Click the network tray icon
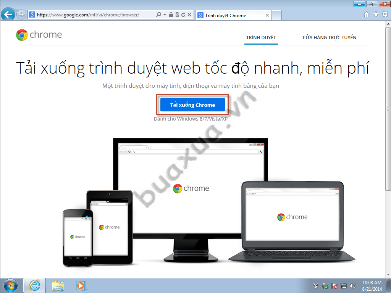This screenshot has width=391, height=293. click(x=344, y=286)
